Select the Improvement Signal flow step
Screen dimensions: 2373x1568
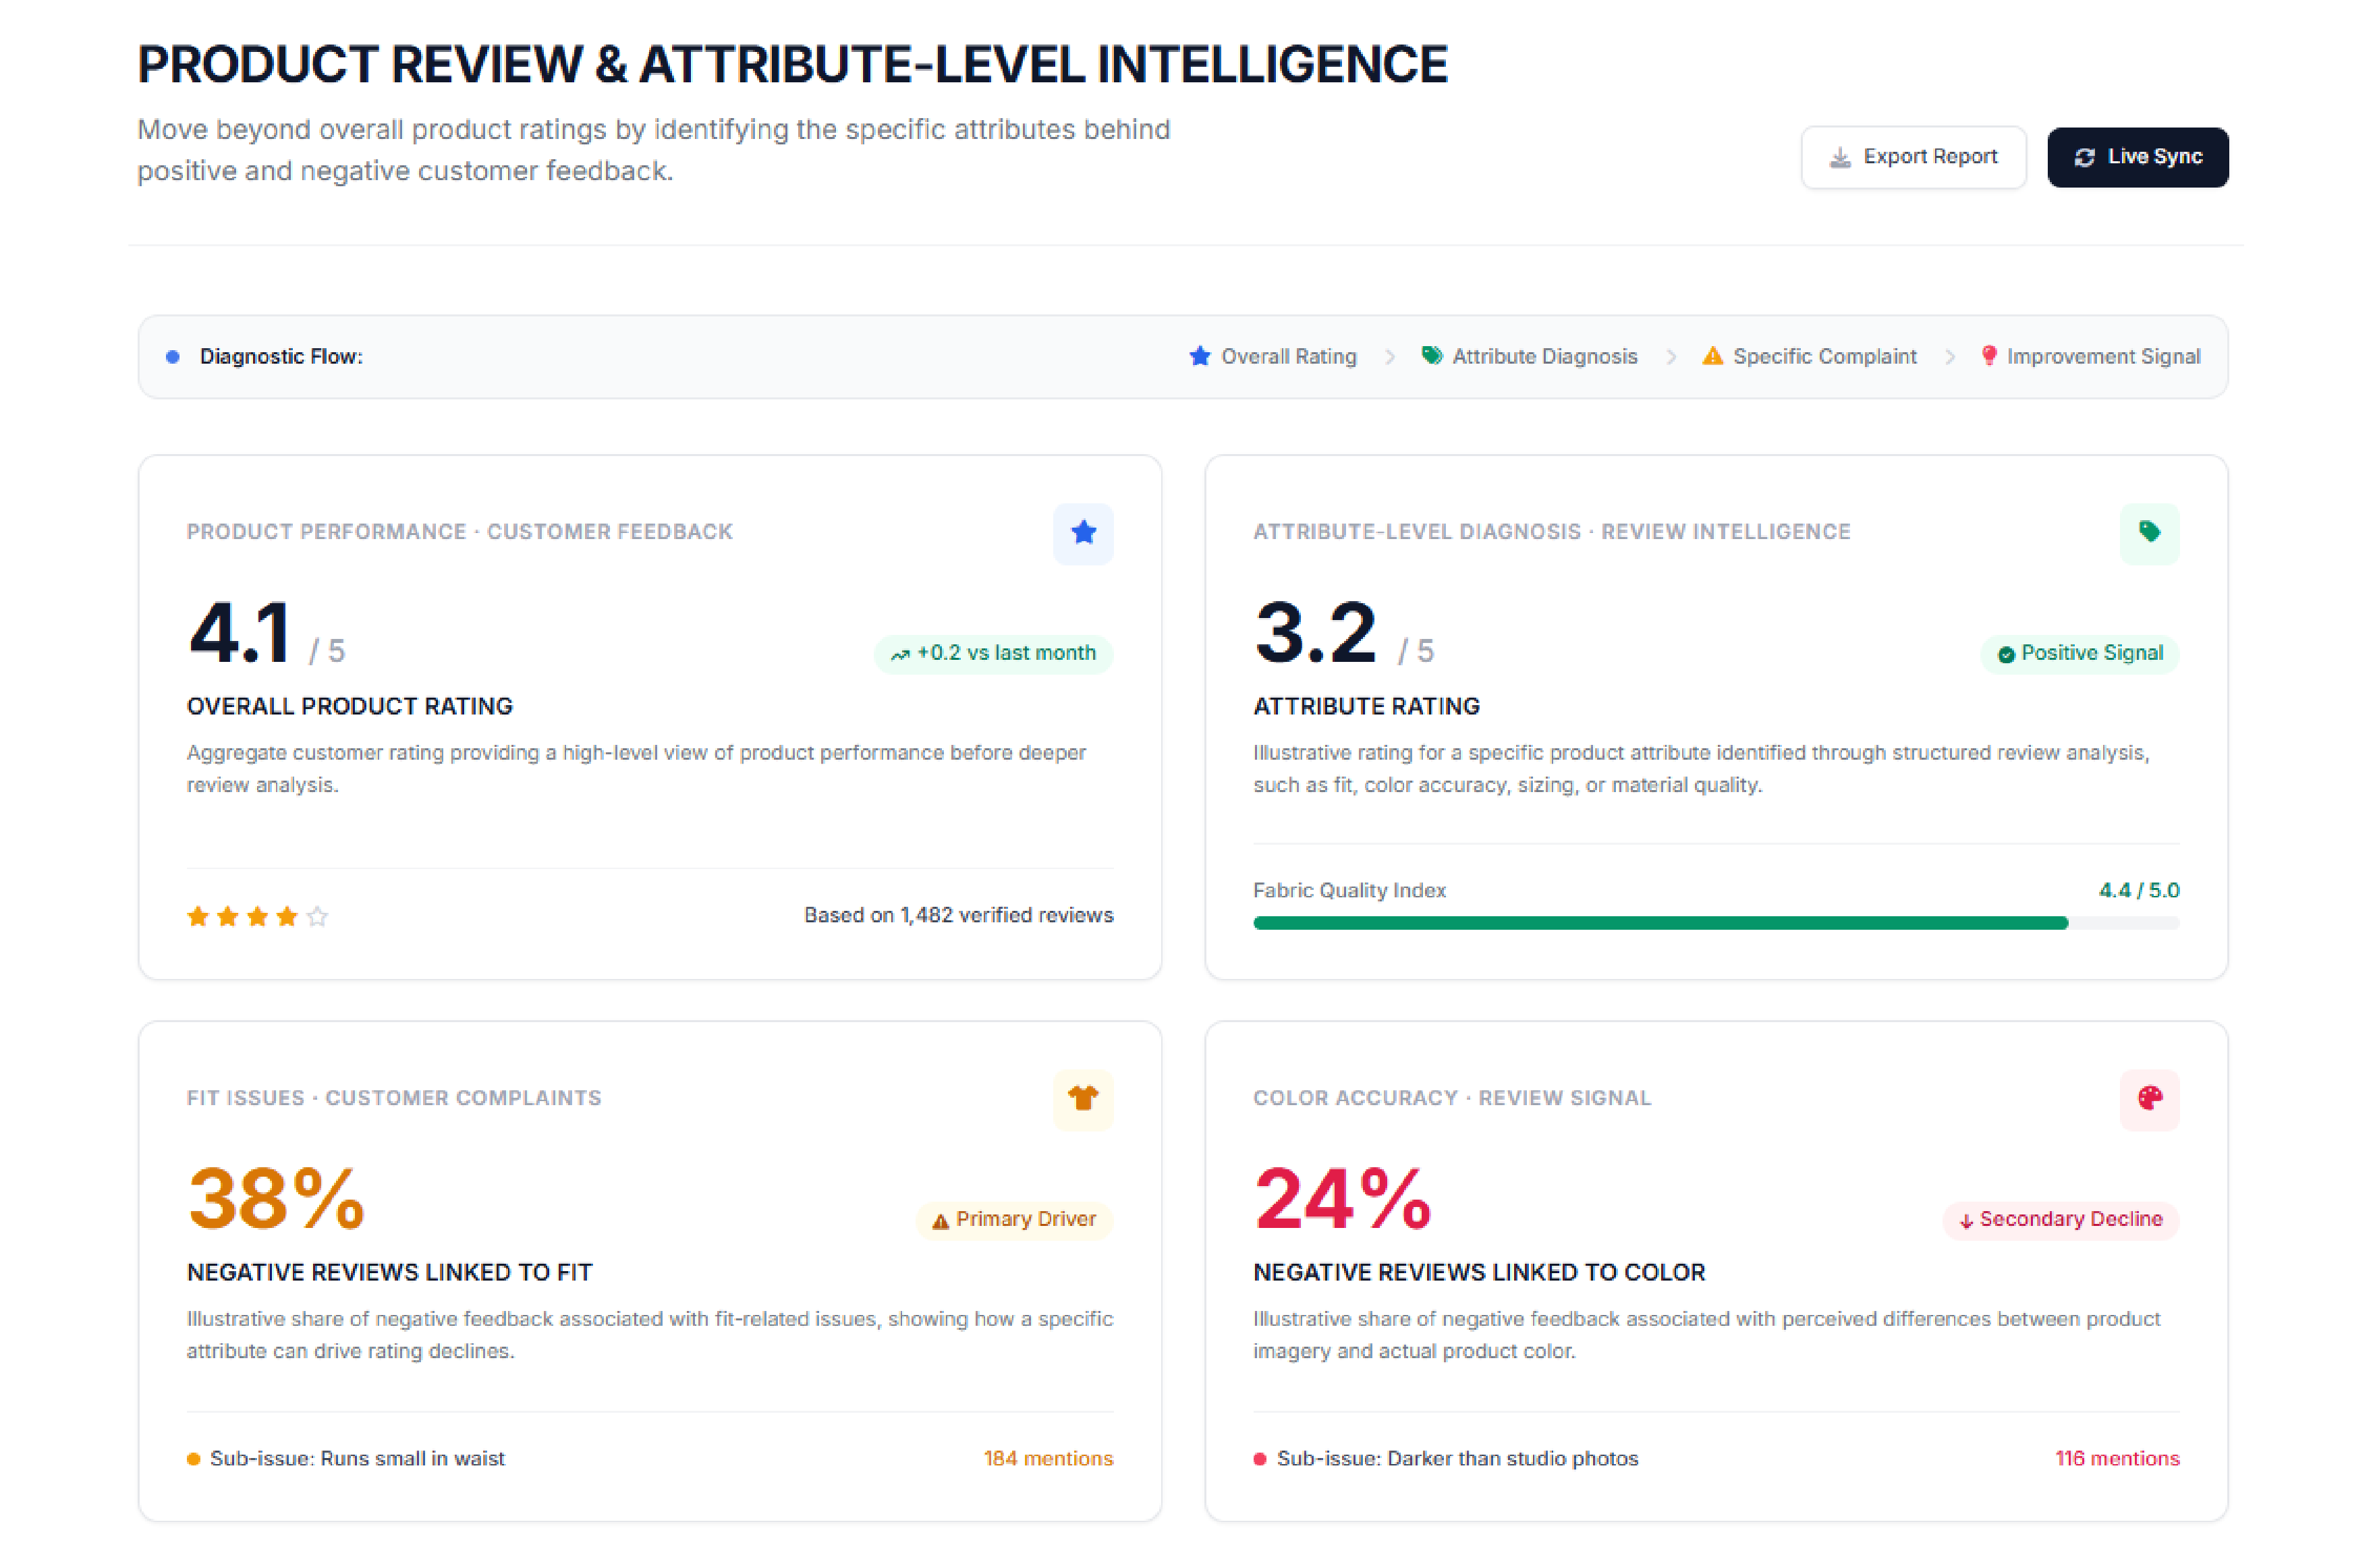coord(2090,357)
